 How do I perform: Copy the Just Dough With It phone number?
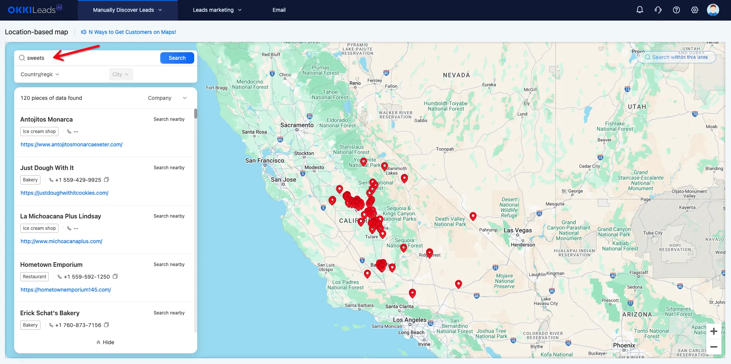click(106, 180)
